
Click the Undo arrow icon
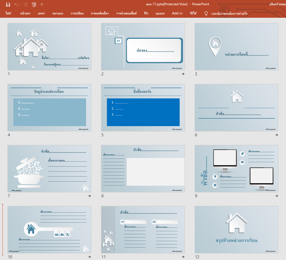pyautogui.click(x=16, y=4)
